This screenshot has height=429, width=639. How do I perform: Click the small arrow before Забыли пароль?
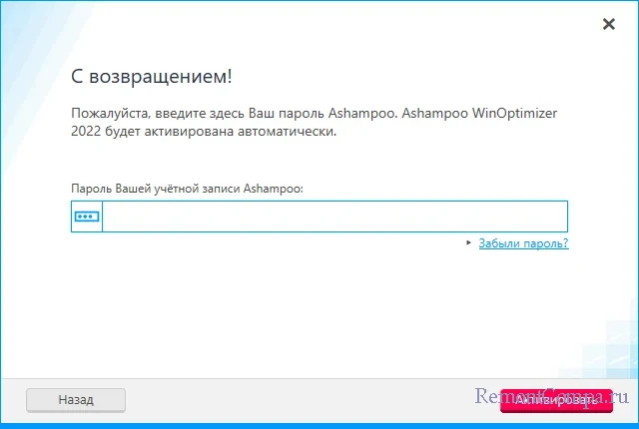pyautogui.click(x=469, y=242)
